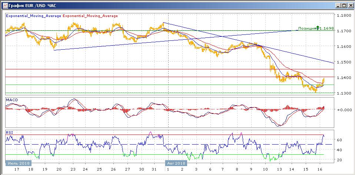Click date 16 on the time axis

(x=320, y=169)
